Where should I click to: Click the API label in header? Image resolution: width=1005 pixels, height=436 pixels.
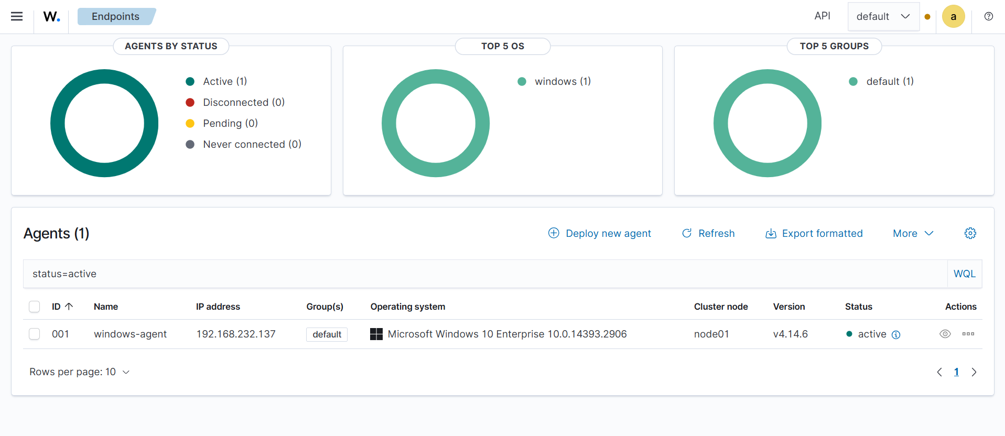pyautogui.click(x=822, y=16)
